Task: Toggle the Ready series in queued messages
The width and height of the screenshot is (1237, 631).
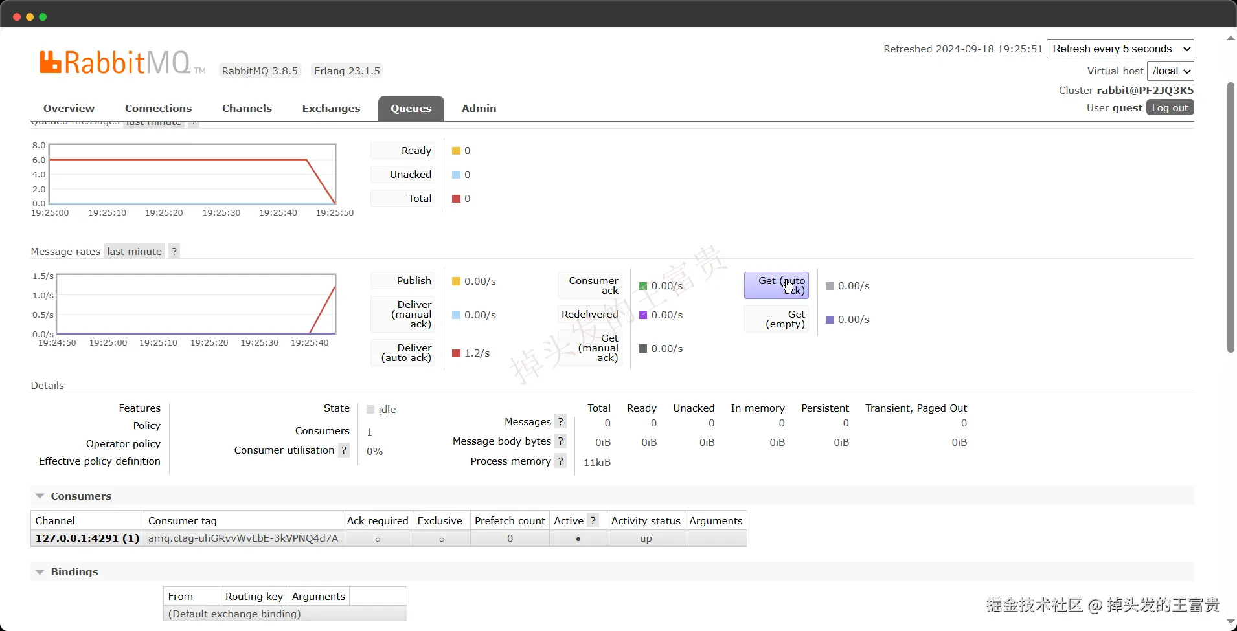Action: coord(403,151)
